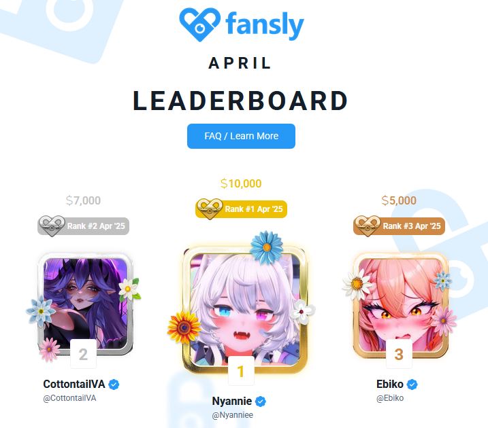Open the CottontailVA display name link
This screenshot has height=428, width=488.
click(74, 385)
